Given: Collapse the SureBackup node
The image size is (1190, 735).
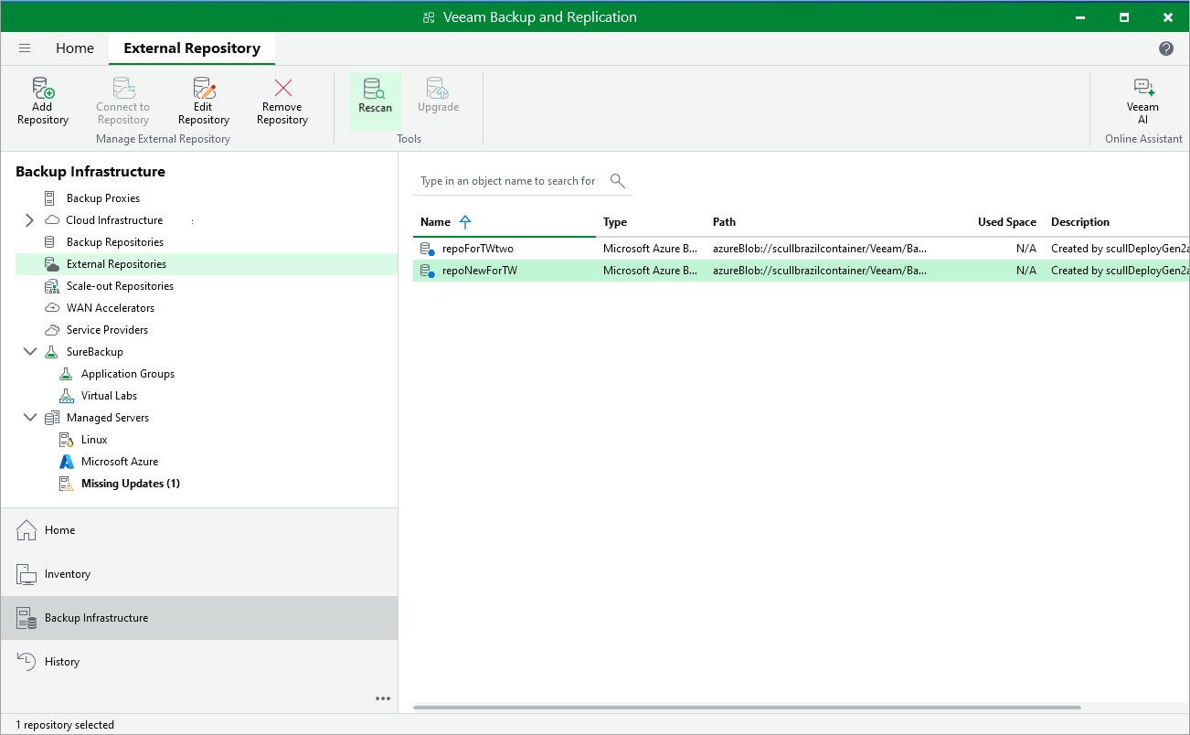Looking at the screenshot, I should 29,352.
